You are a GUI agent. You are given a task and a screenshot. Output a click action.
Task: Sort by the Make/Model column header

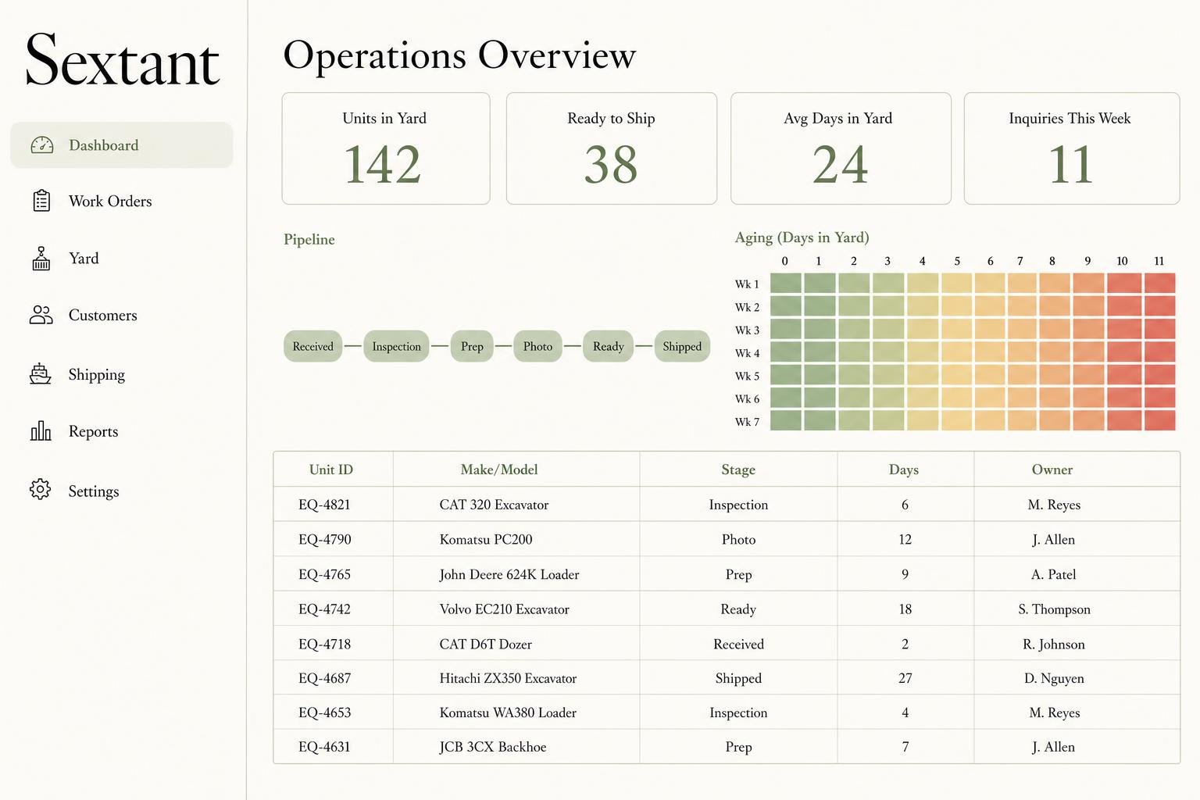499,470
